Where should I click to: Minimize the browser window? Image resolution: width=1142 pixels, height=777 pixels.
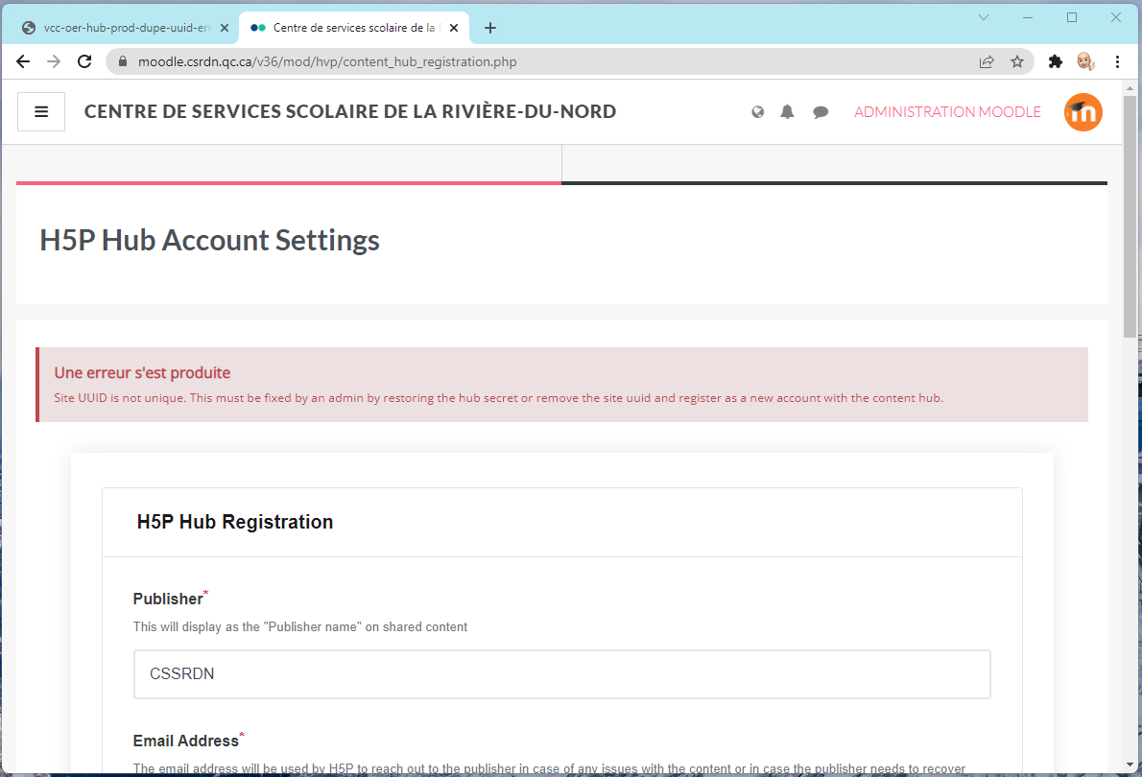point(1028,17)
